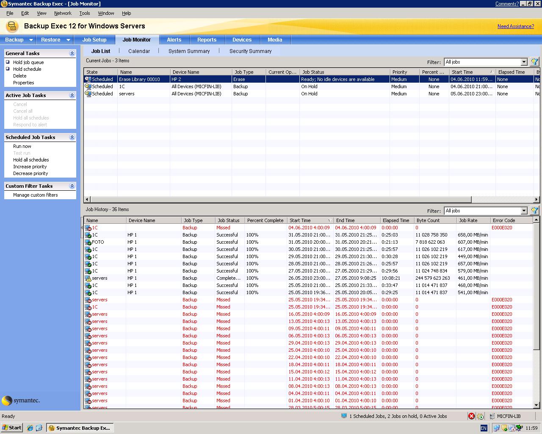
Task: Click the red error icon in status bar
Action: [471, 416]
